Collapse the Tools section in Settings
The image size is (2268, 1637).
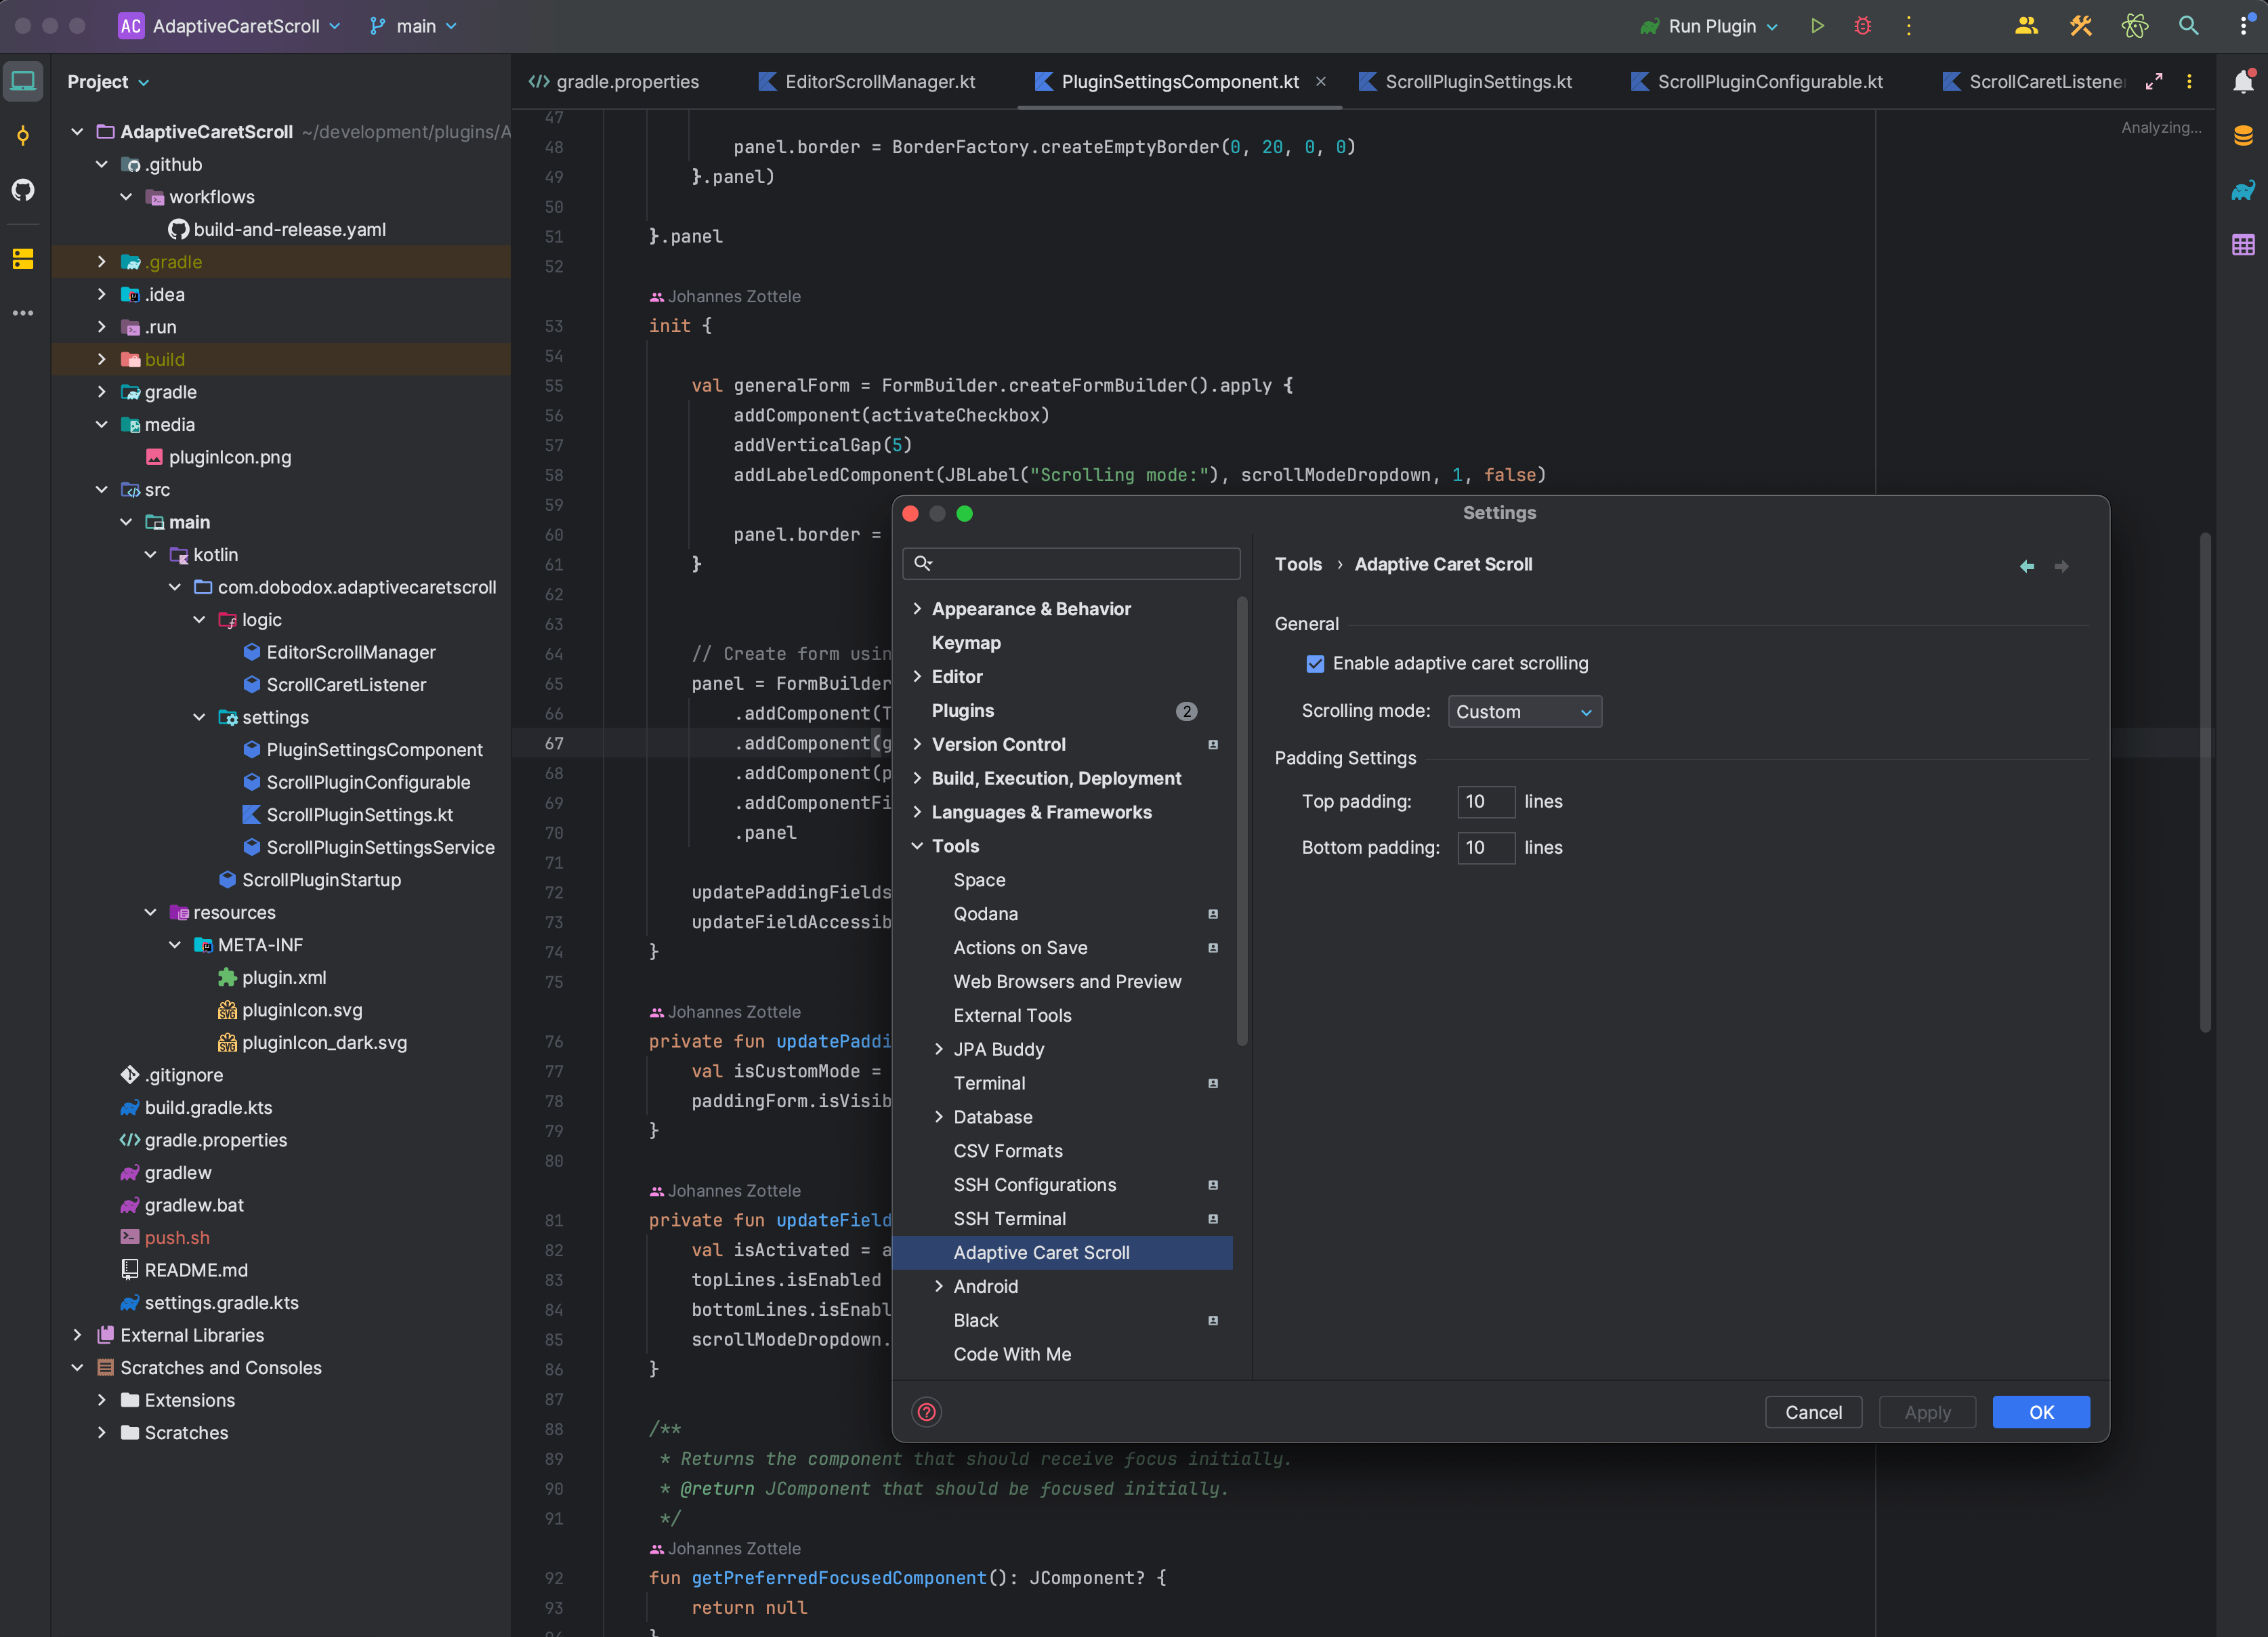tap(917, 845)
